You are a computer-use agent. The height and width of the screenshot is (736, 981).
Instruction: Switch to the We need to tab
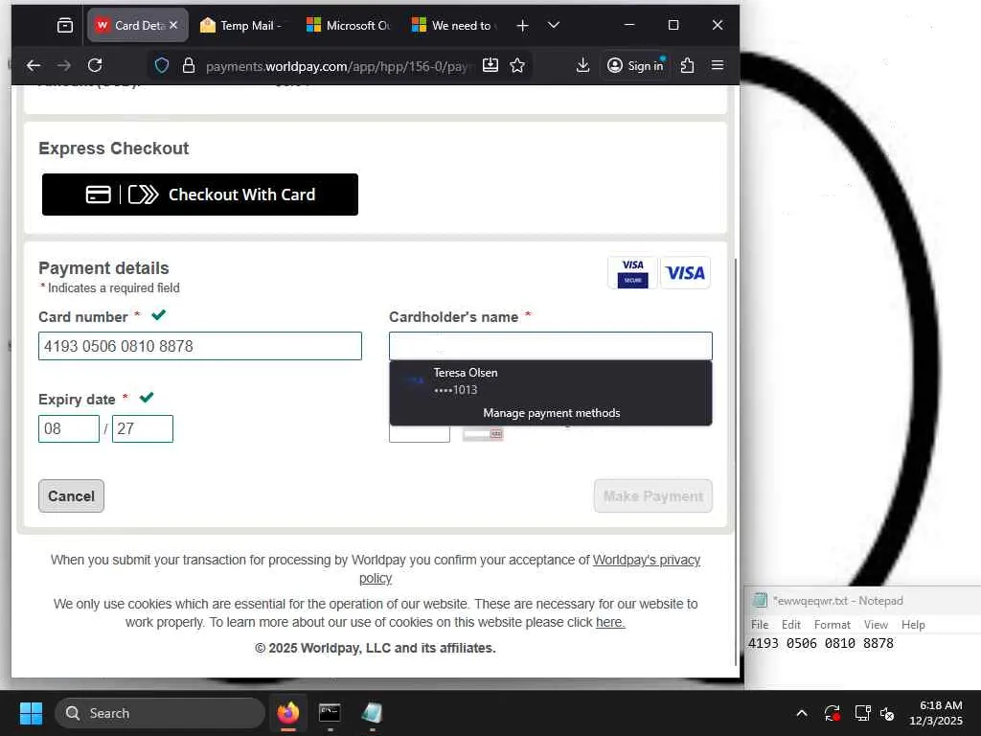(x=454, y=26)
